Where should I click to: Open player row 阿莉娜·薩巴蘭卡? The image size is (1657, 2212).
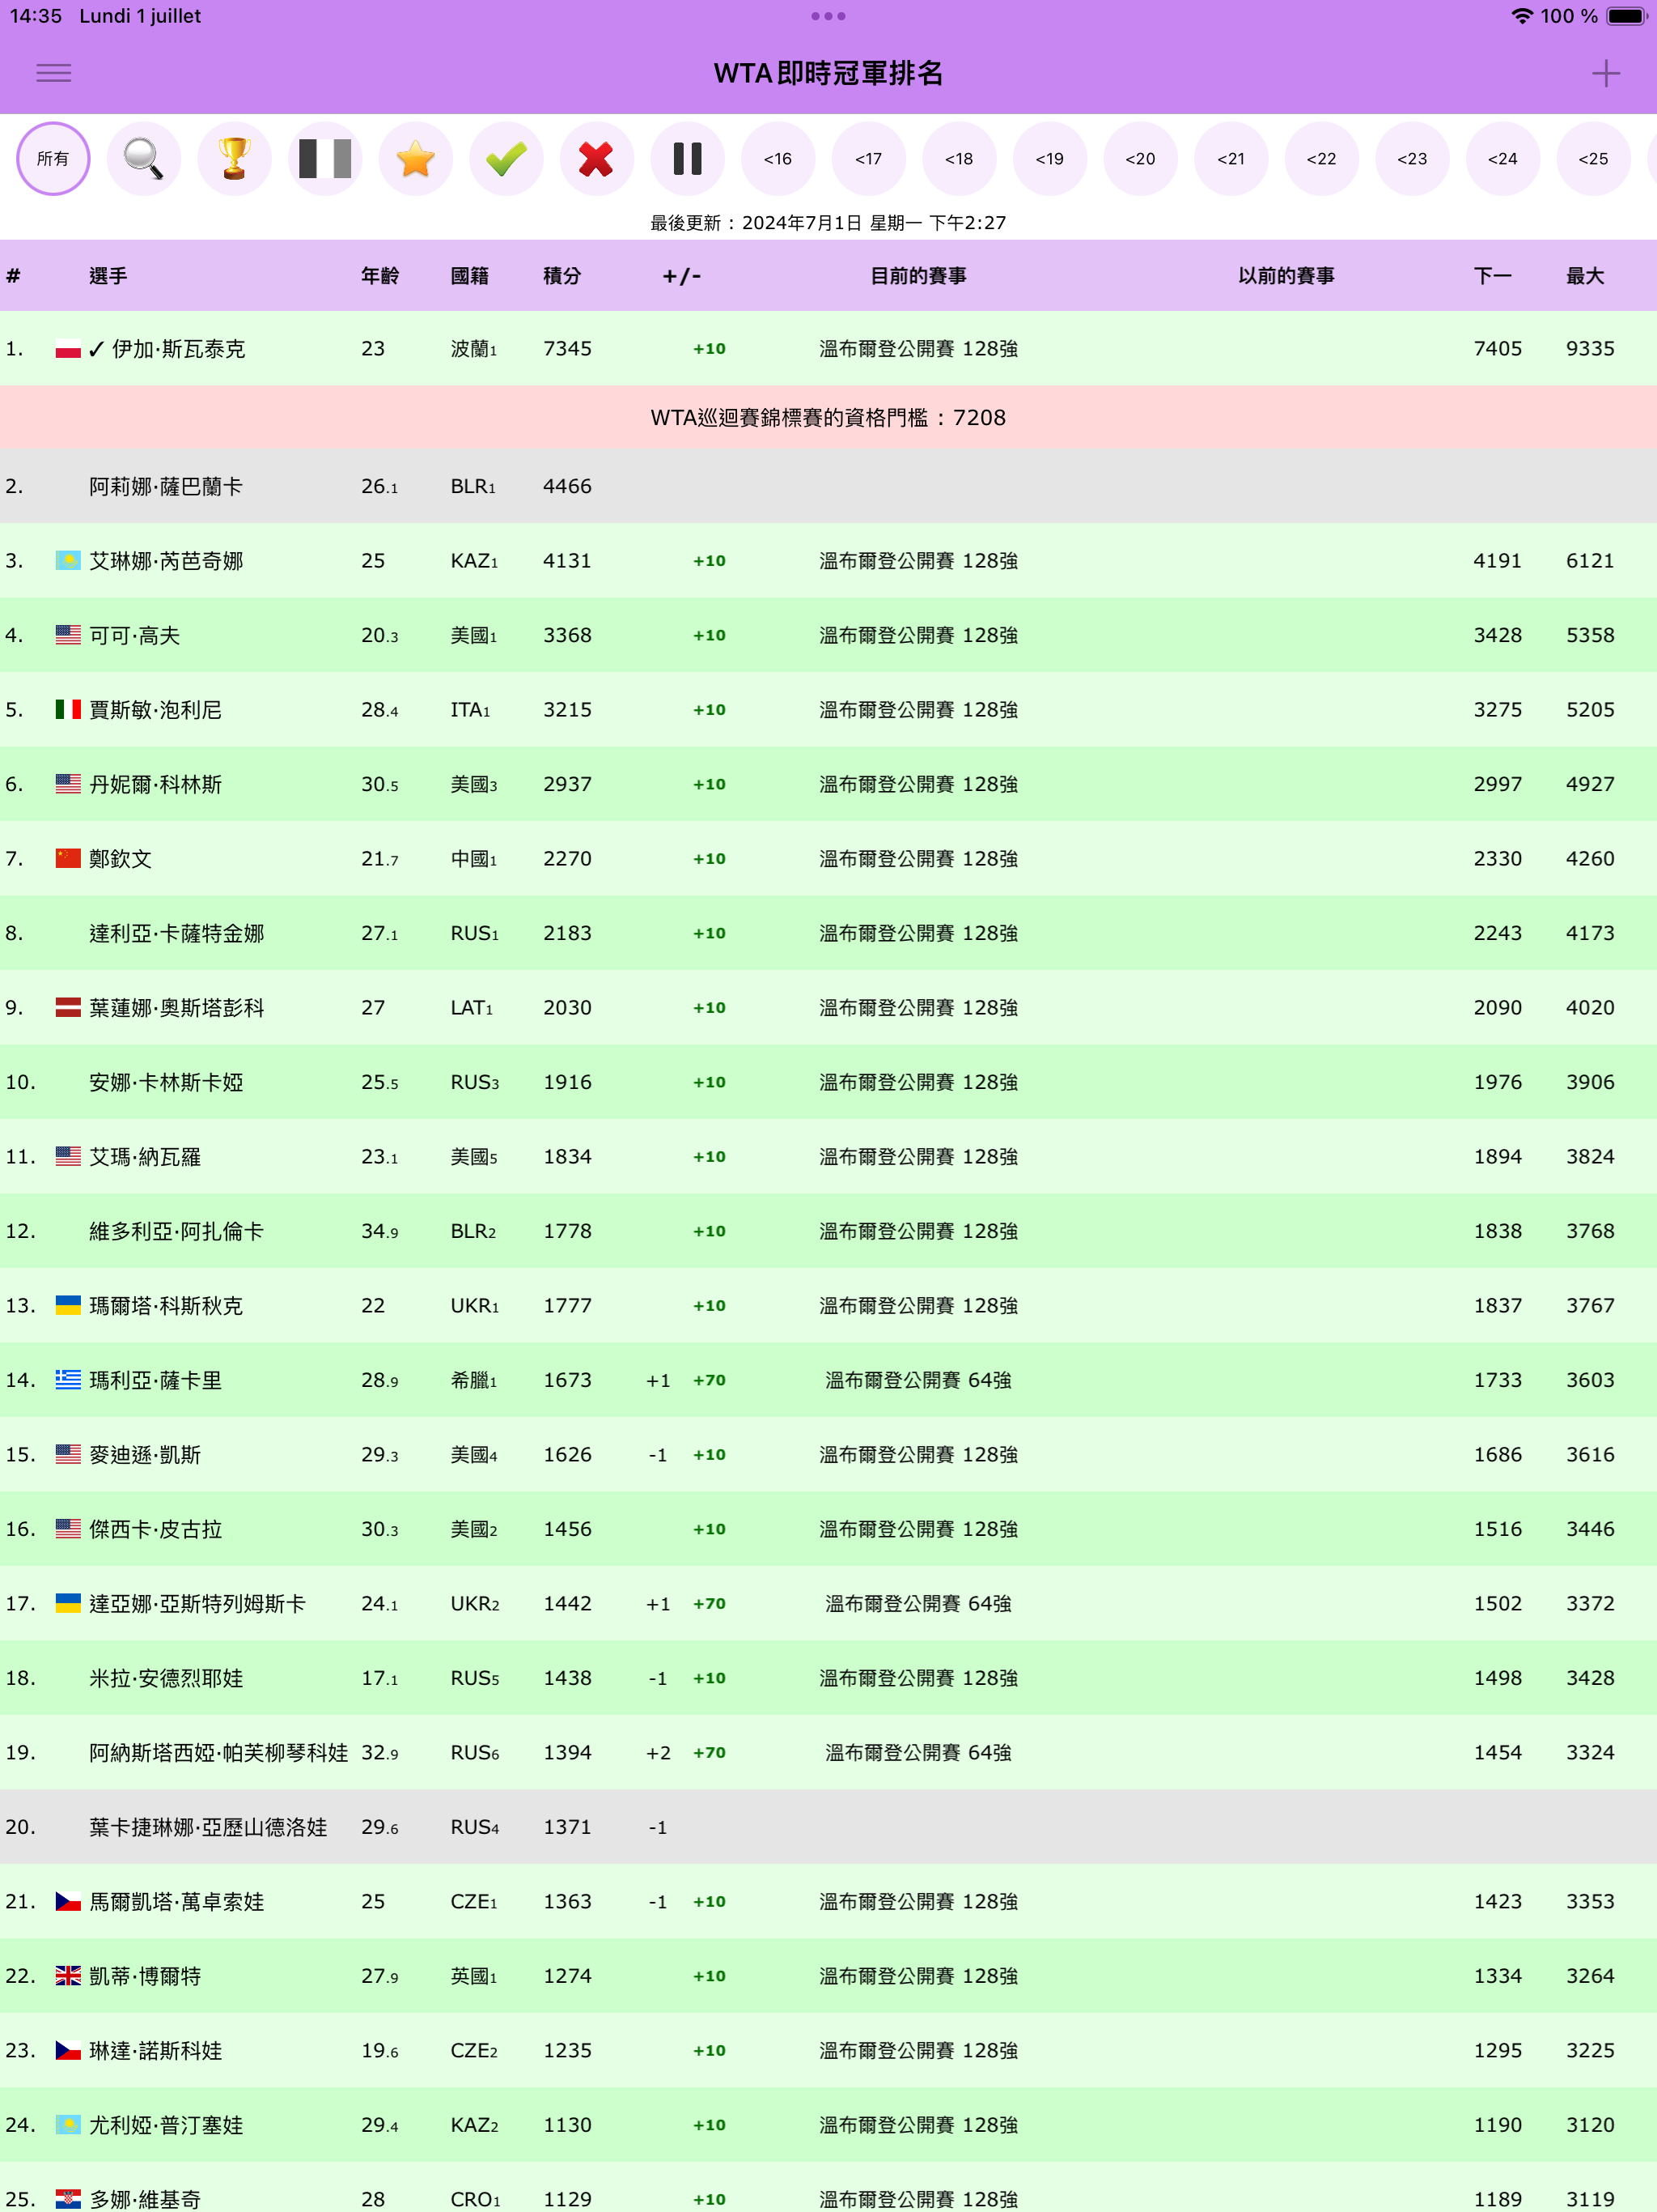(x=828, y=486)
